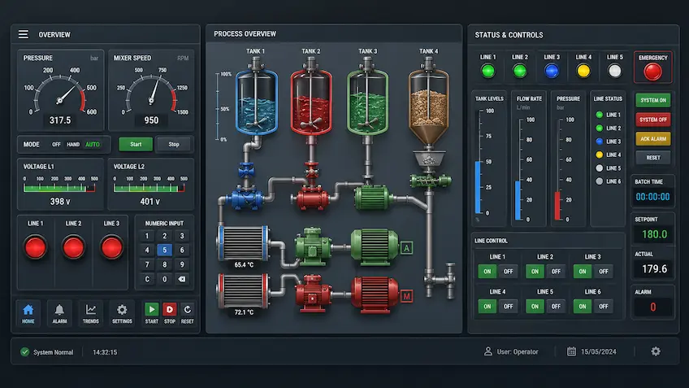
Task: Click the calendar icon beside the date
Action: (x=571, y=351)
